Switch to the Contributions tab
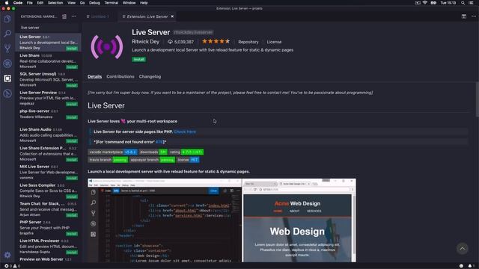 tap(120, 76)
